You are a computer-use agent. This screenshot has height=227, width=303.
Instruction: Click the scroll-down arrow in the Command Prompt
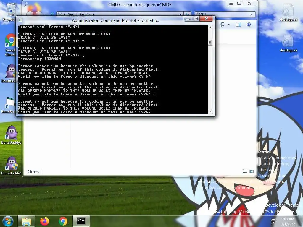[210, 111]
